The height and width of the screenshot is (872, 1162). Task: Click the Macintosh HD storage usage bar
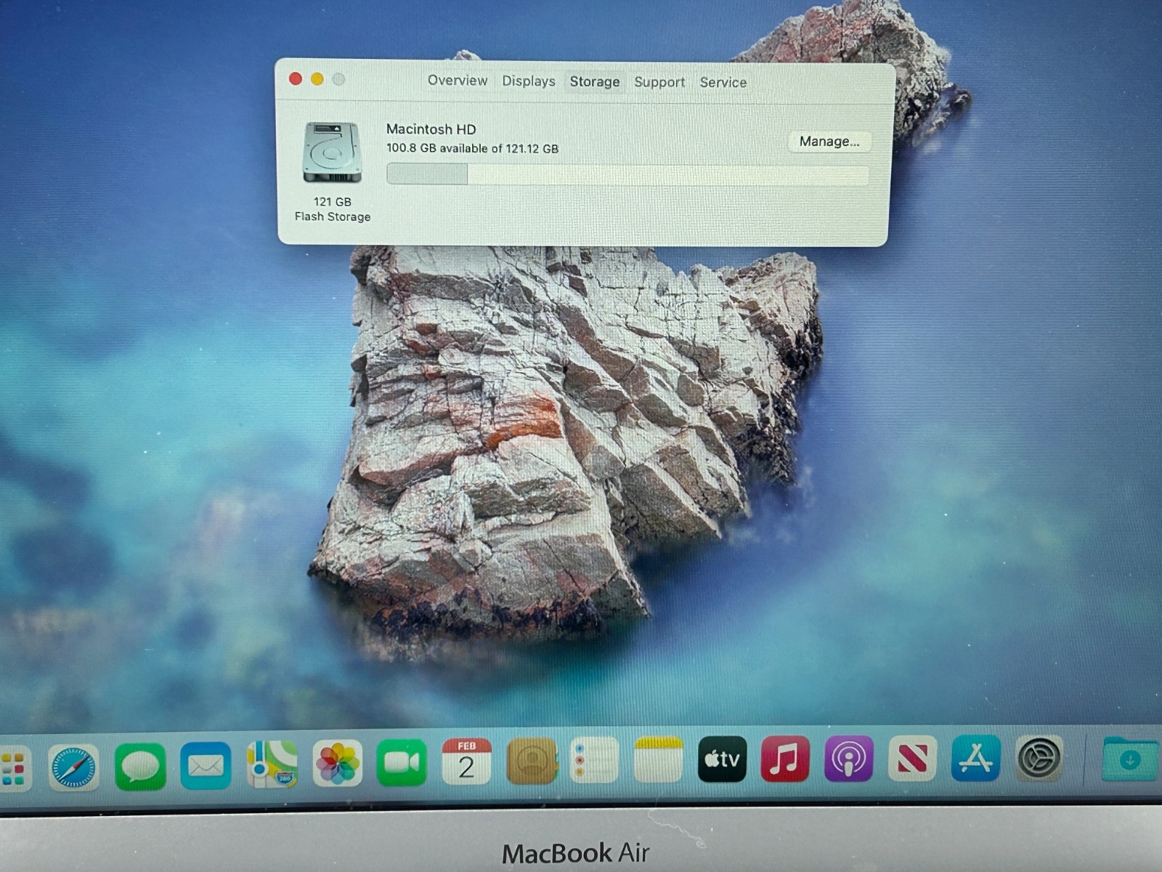click(x=627, y=174)
